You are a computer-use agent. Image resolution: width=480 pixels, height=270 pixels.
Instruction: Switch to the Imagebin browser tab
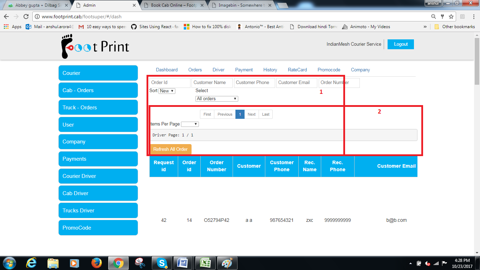point(242,5)
